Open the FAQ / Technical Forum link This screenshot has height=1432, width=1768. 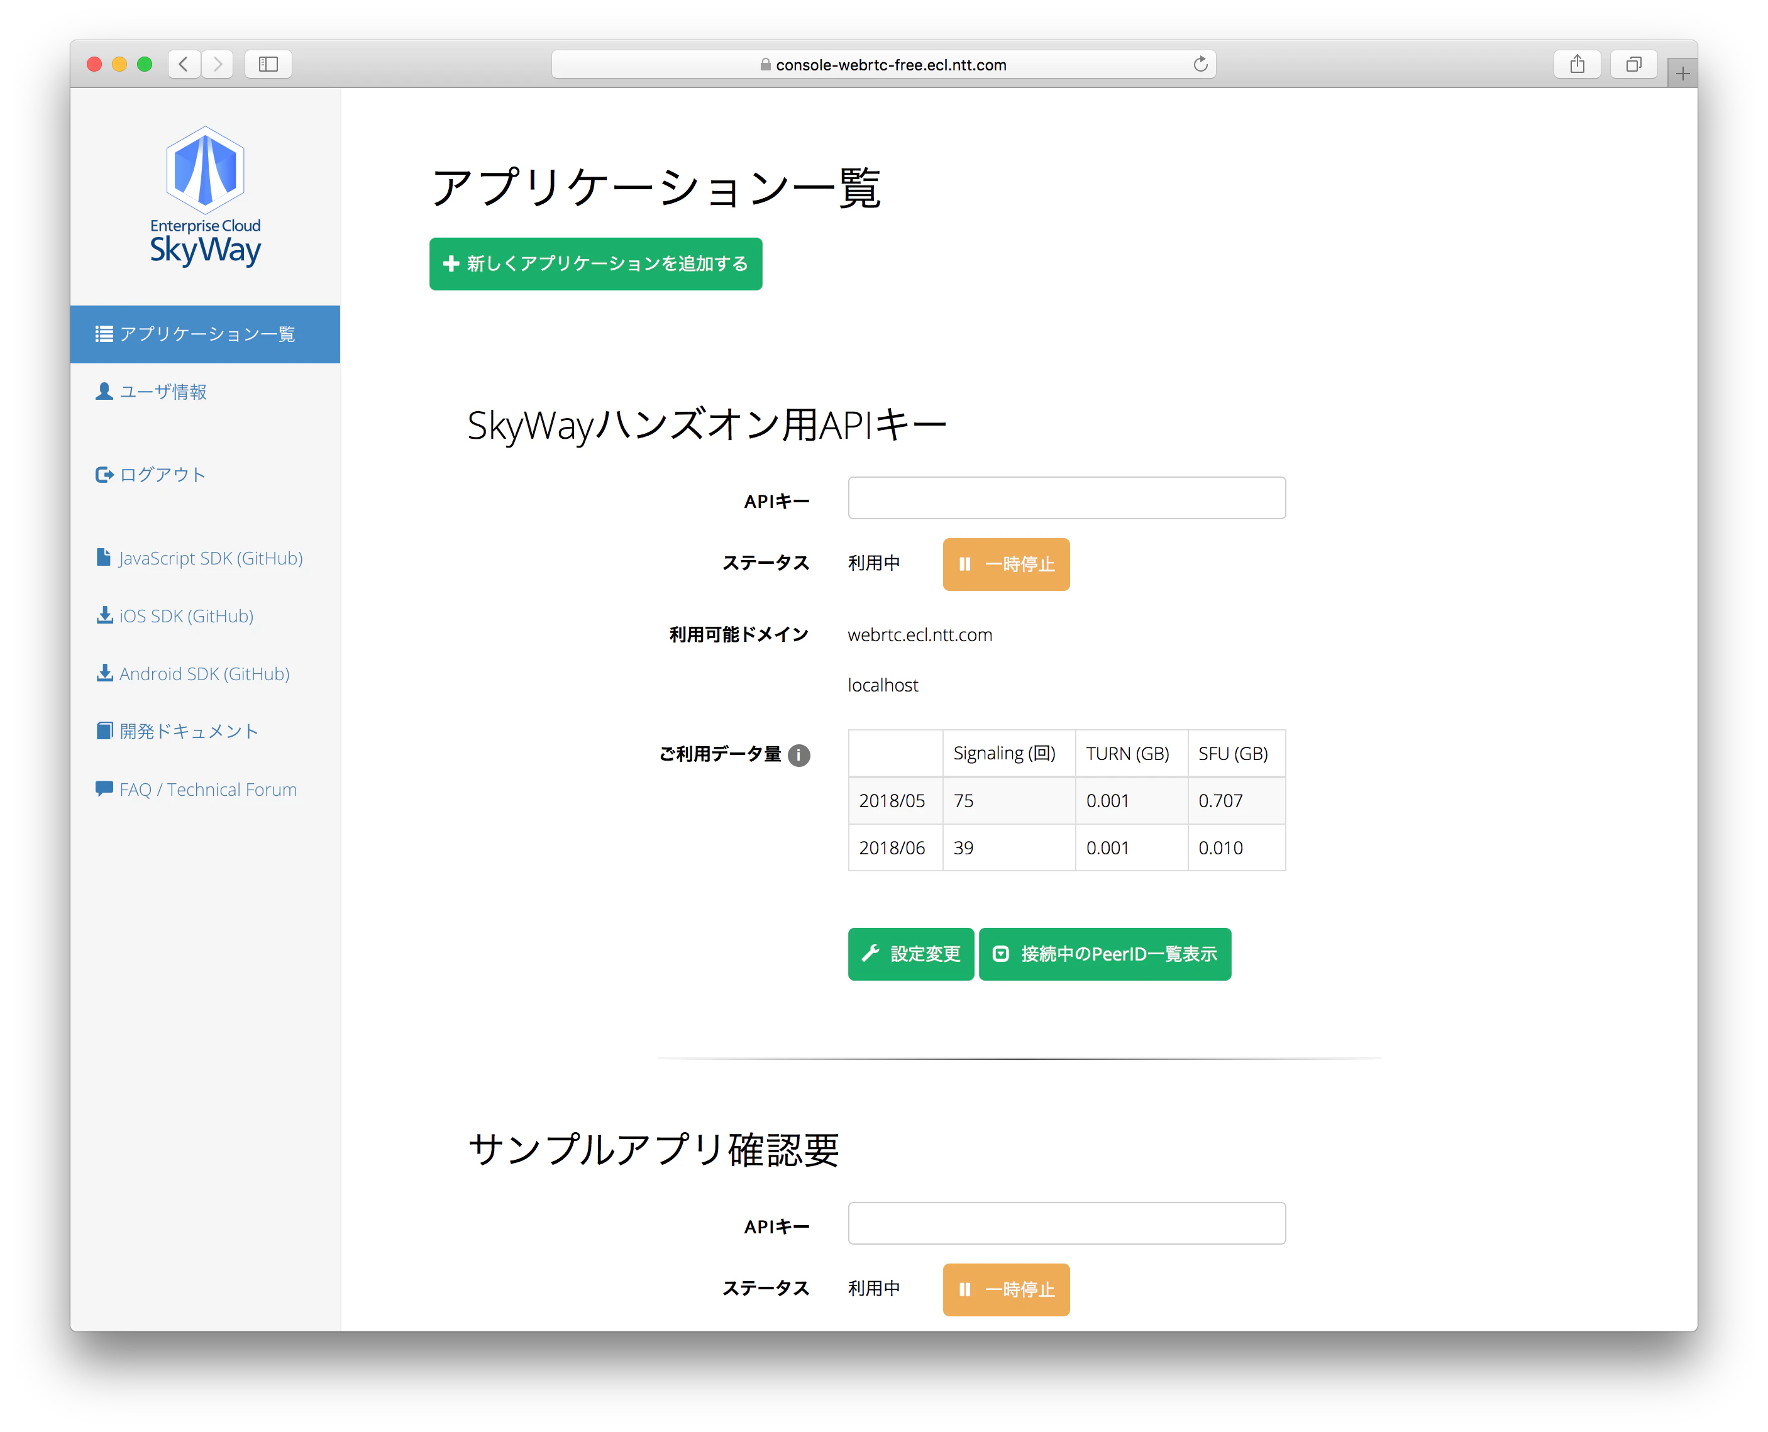(196, 790)
